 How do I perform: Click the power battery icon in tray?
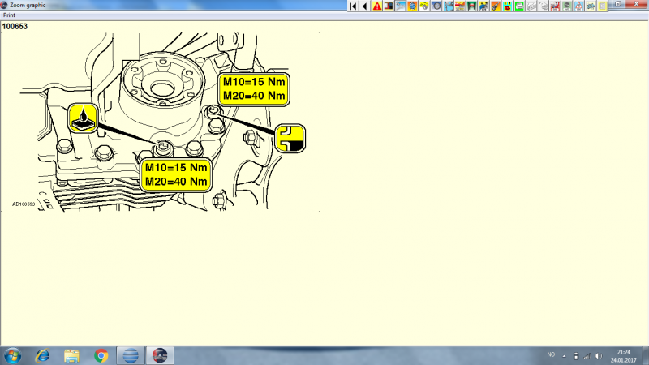[x=575, y=355]
